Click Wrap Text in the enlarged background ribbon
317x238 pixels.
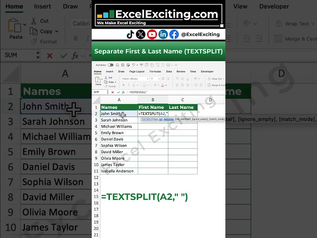coord(295,24)
